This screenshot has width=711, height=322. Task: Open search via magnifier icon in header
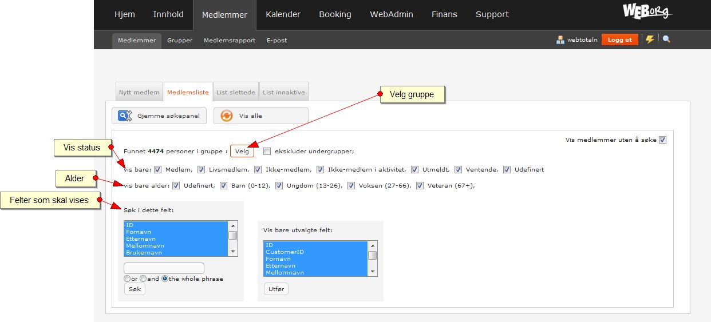[666, 39]
